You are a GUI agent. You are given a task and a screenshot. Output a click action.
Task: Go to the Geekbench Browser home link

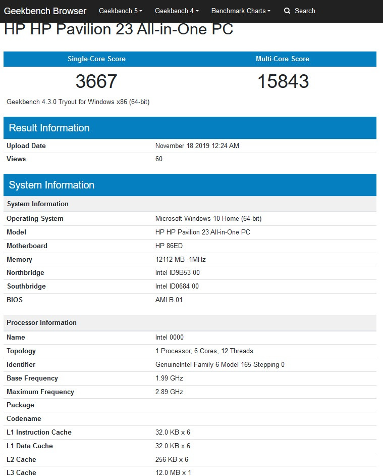[45, 11]
